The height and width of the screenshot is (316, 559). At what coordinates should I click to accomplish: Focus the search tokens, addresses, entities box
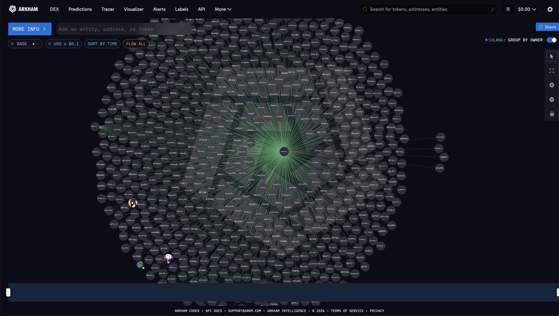click(x=429, y=9)
